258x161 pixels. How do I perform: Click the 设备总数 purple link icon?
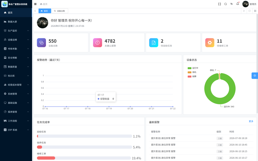(x=41, y=43)
